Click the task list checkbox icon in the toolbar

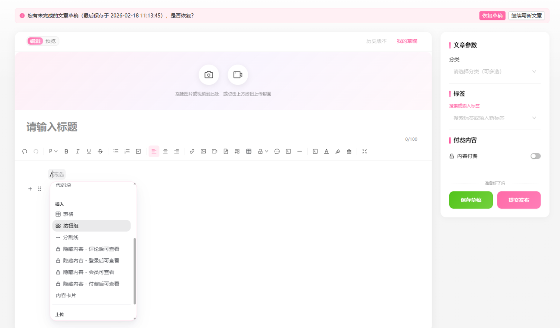pos(138,152)
